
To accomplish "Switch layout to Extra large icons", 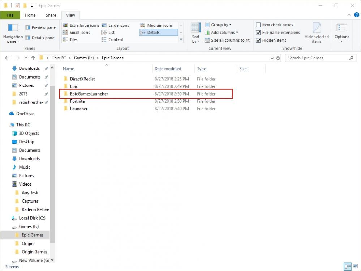I will coord(81,25).
